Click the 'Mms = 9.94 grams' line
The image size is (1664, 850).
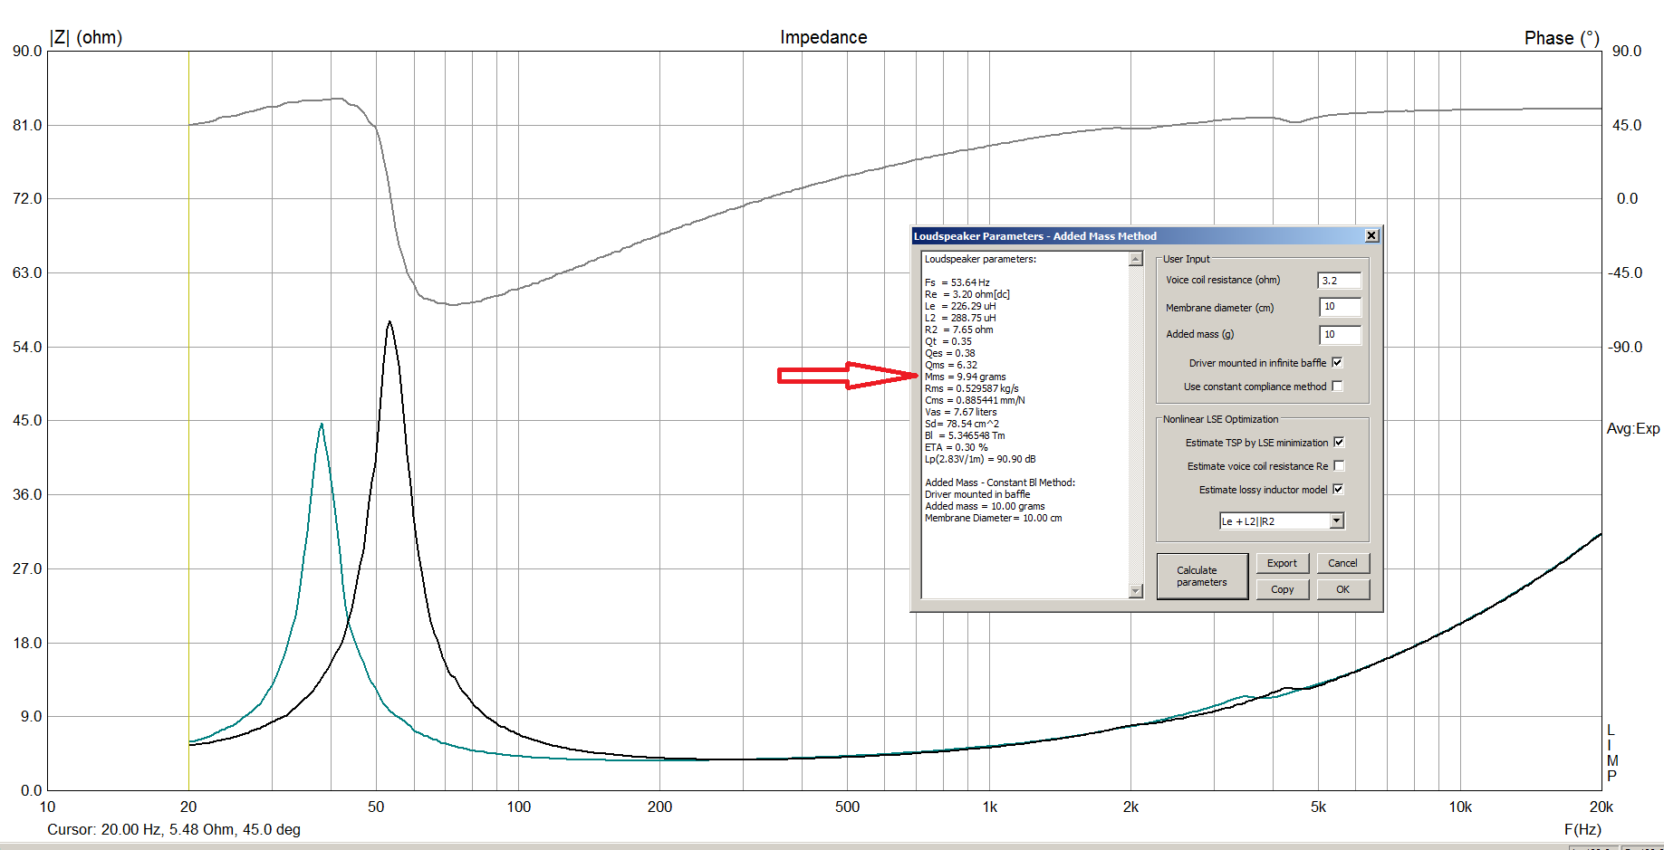965,377
